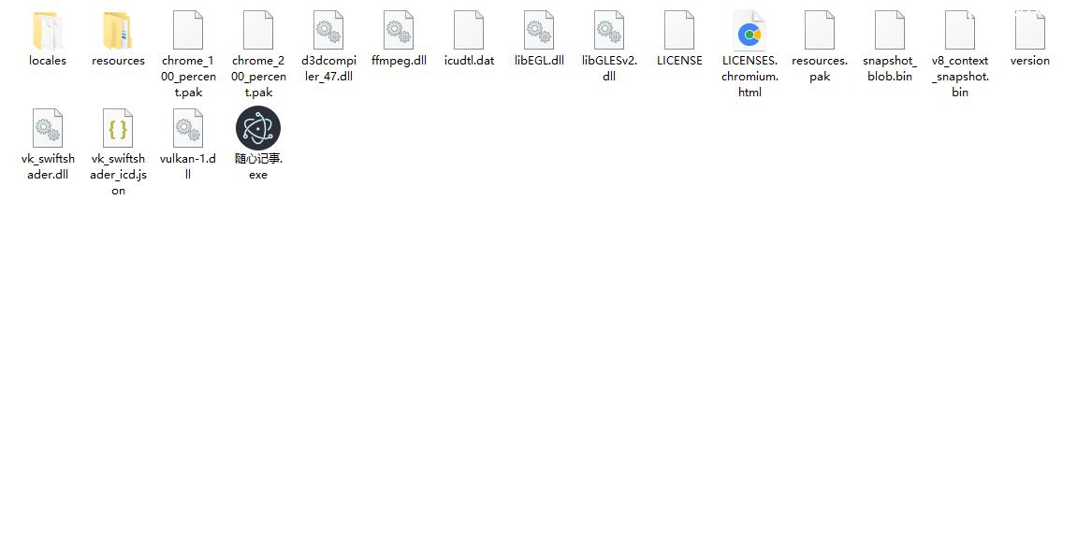The height and width of the screenshot is (558, 1077).
Task: Select the 随心记事.exe Electron application
Action: [x=258, y=129]
